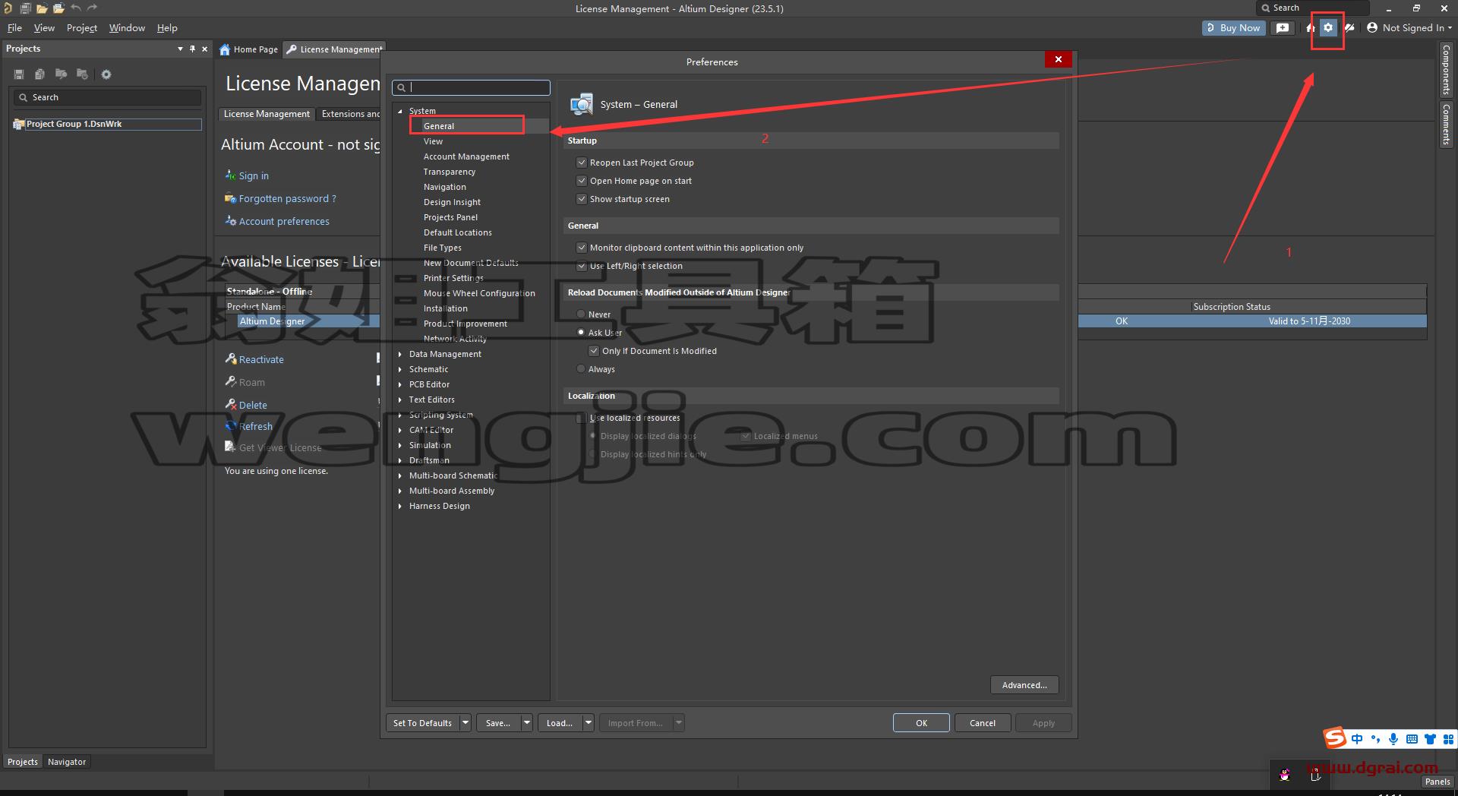This screenshot has width=1458, height=796.
Task: Click the Altium logo icon at the top-left
Action: [x=8, y=8]
